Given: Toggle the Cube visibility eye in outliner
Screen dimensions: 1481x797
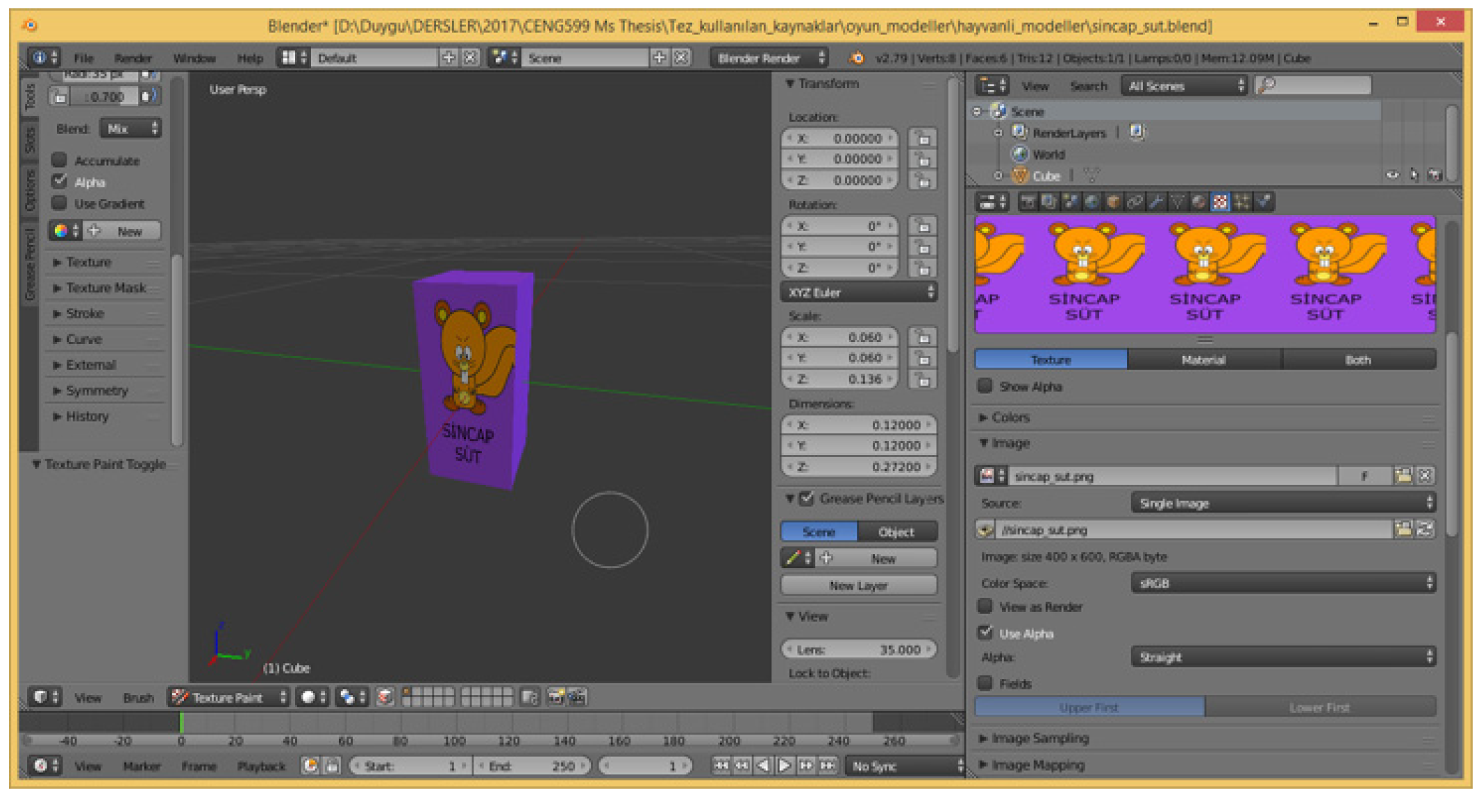Looking at the screenshot, I should [x=1392, y=175].
